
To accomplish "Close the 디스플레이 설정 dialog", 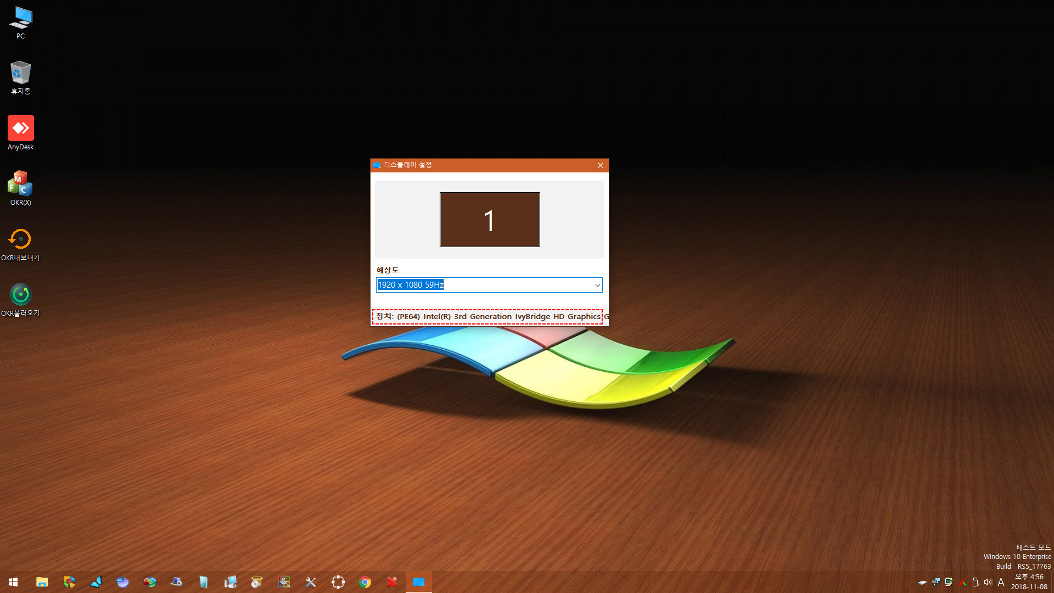I will coord(601,165).
